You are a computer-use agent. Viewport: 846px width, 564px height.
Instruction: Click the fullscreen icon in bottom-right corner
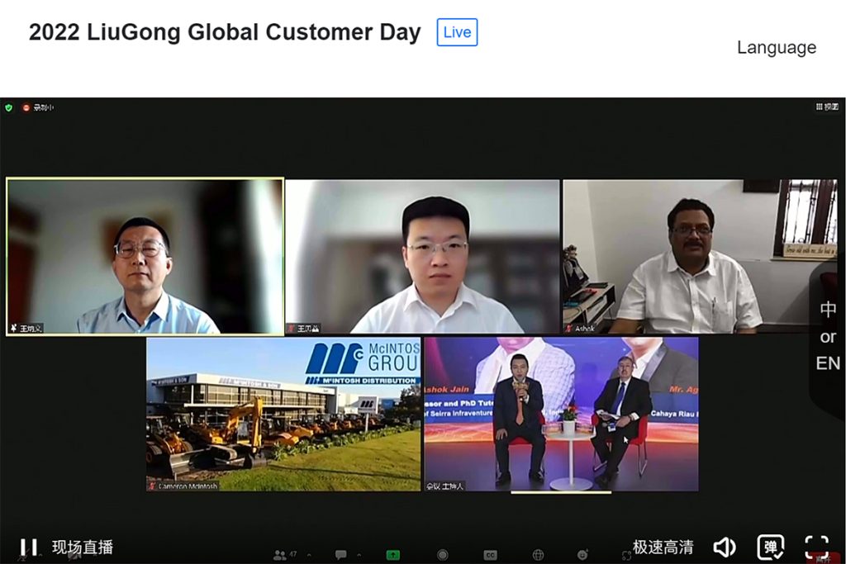(x=817, y=547)
